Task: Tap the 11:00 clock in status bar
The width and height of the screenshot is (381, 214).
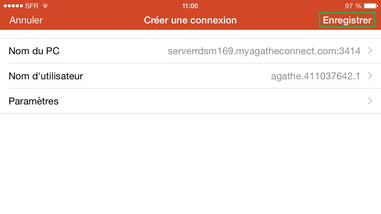Action: [x=190, y=6]
